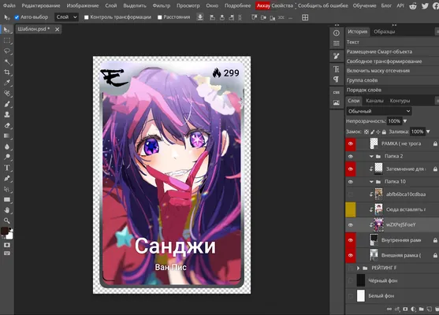This screenshot has width=439, height=315.
Task: Select the Healing Brush tool
Action: click(7, 94)
